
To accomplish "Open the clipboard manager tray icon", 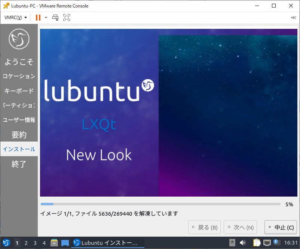I will pos(257,243).
